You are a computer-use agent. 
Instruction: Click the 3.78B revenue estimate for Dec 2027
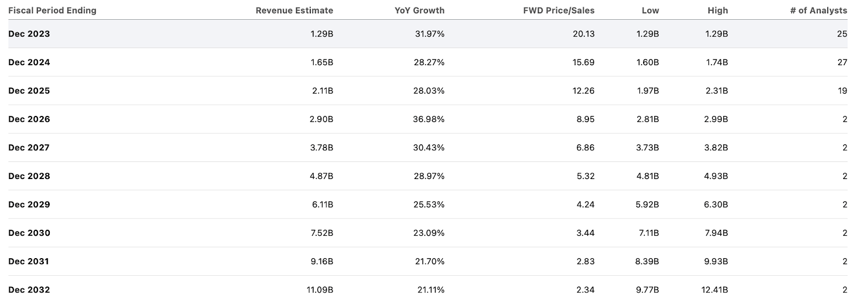322,148
